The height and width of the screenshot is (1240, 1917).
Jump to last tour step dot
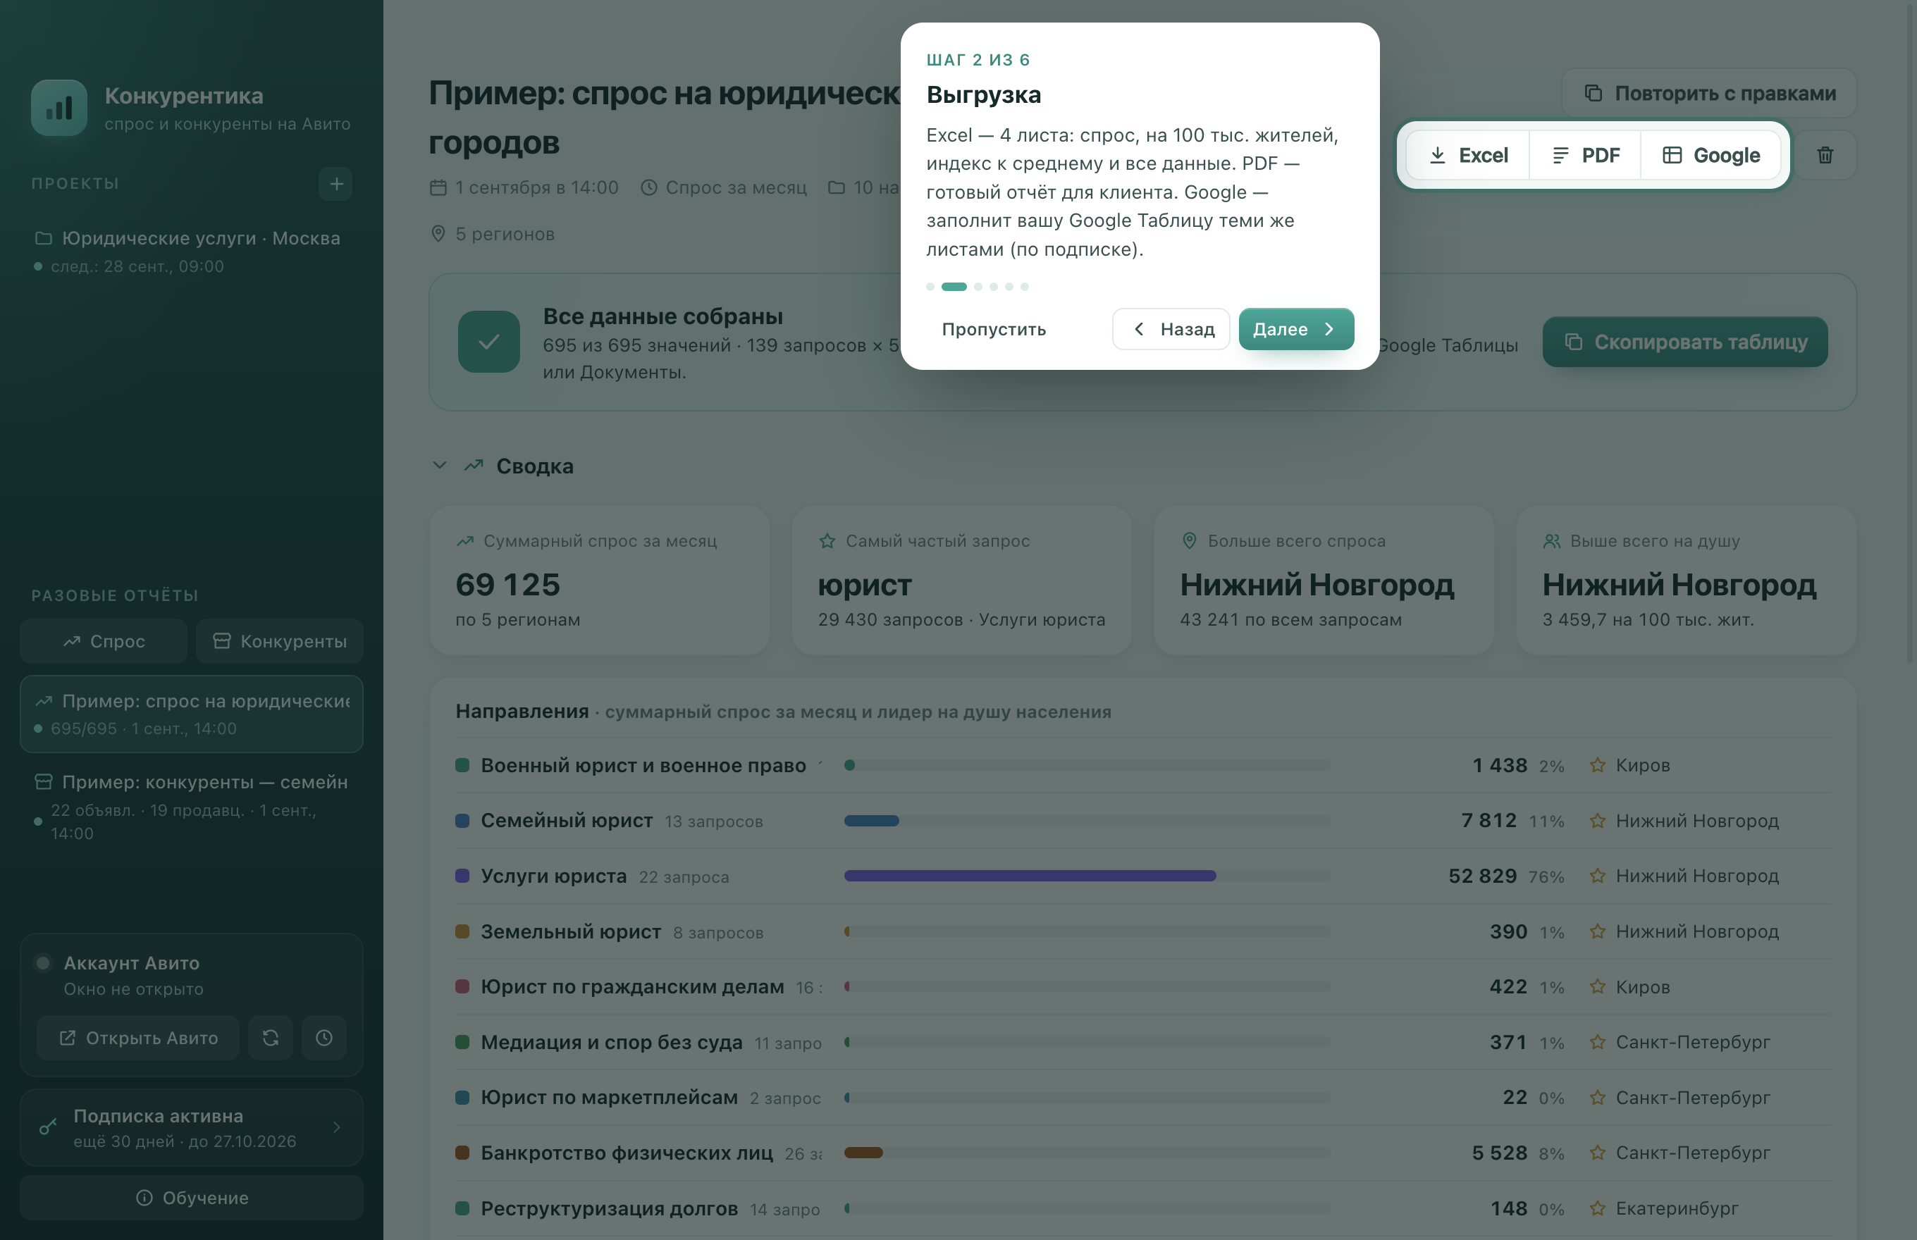pyautogui.click(x=1025, y=287)
